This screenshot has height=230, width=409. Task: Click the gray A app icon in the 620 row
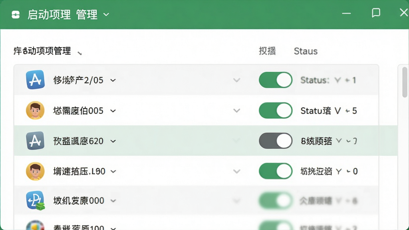(35, 141)
